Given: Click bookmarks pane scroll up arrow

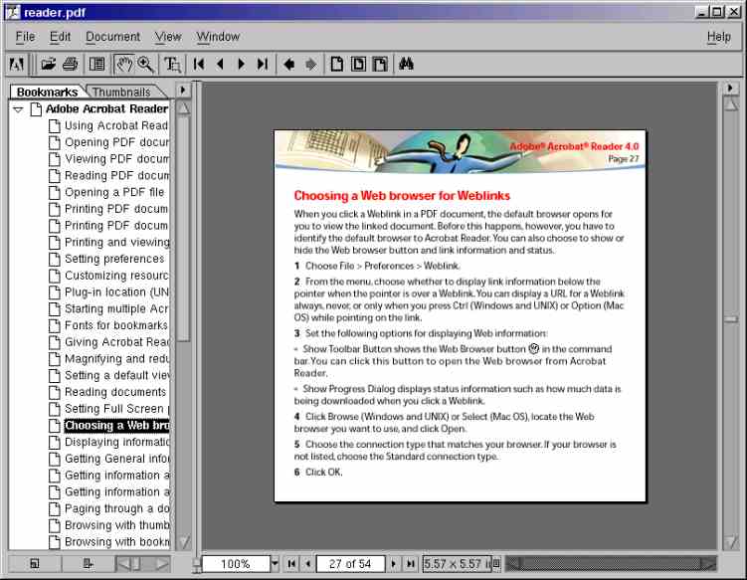Looking at the screenshot, I should pyautogui.click(x=183, y=107).
